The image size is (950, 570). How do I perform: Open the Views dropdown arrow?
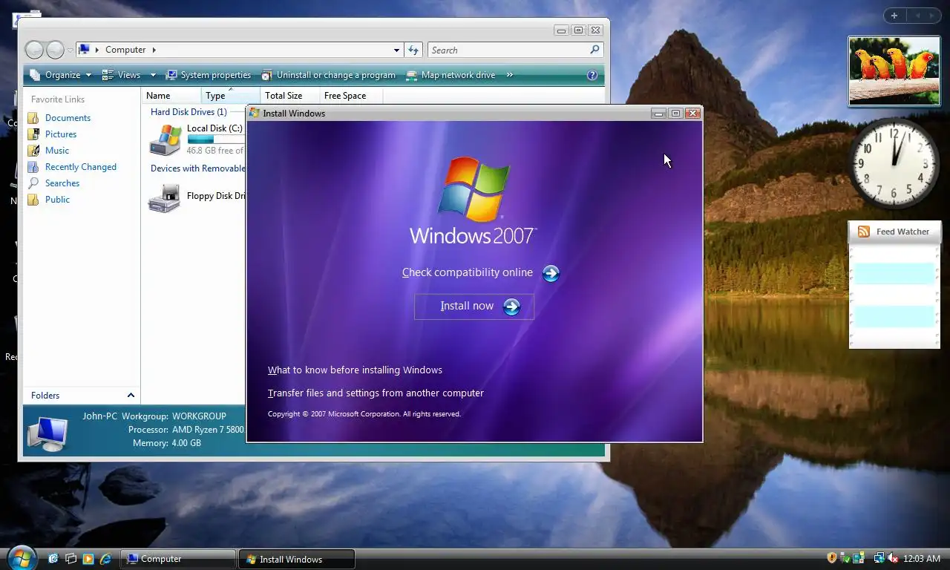tap(153, 75)
